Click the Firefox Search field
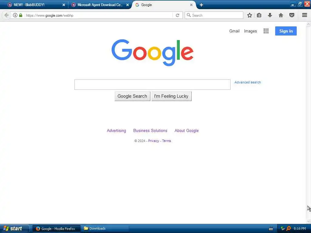 [x=214, y=15]
